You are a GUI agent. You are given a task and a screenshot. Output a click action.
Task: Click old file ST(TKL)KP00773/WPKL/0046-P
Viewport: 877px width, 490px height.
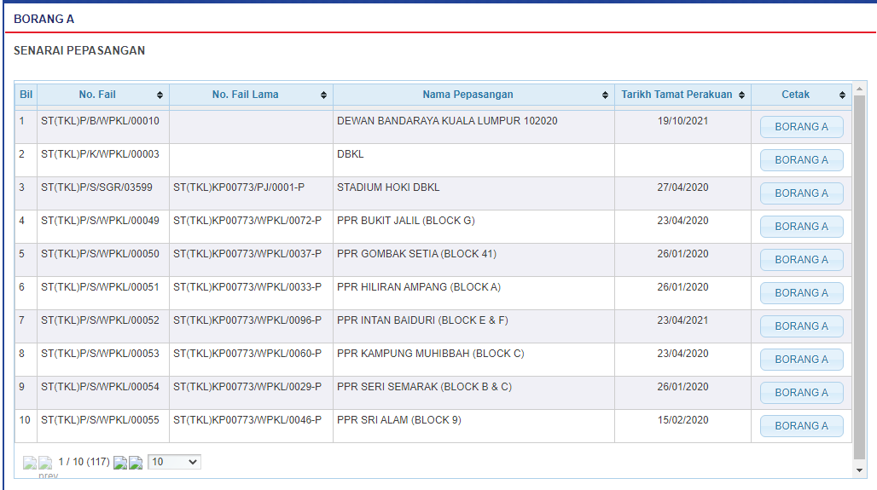(247, 419)
